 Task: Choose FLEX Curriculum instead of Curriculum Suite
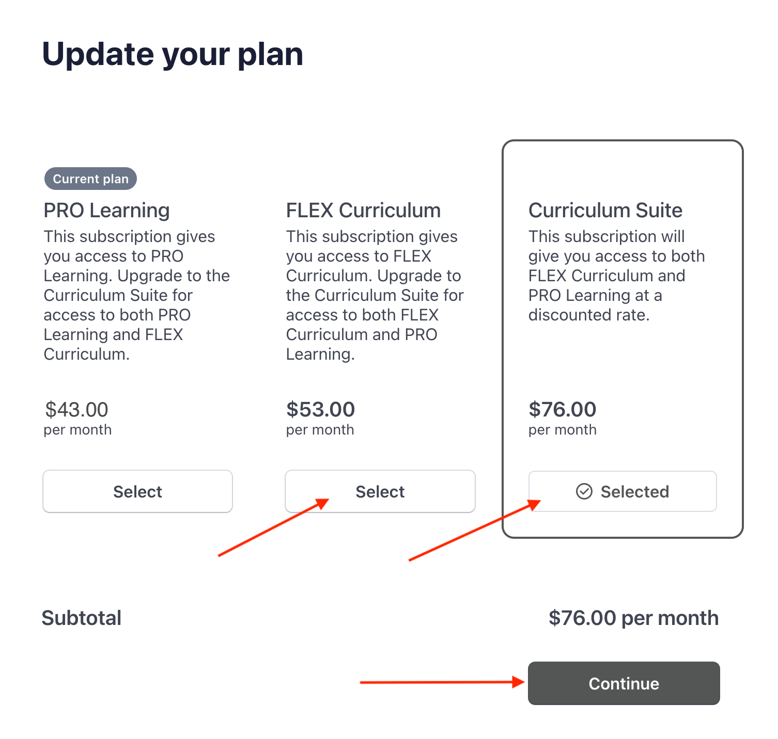pos(380,491)
